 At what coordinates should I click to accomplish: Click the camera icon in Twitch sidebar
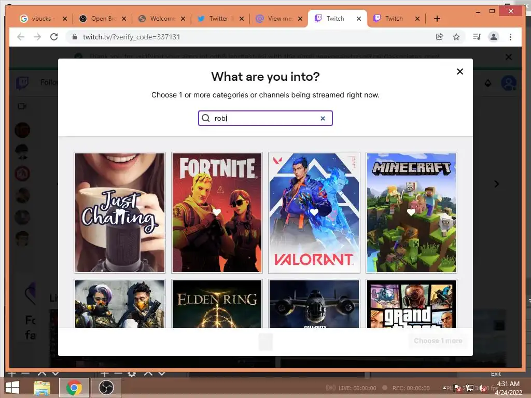pos(22,106)
